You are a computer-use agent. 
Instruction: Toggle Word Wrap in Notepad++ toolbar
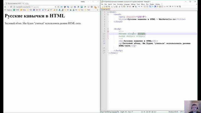[150, 7]
